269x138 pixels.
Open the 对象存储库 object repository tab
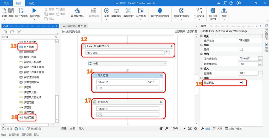(x=233, y=129)
